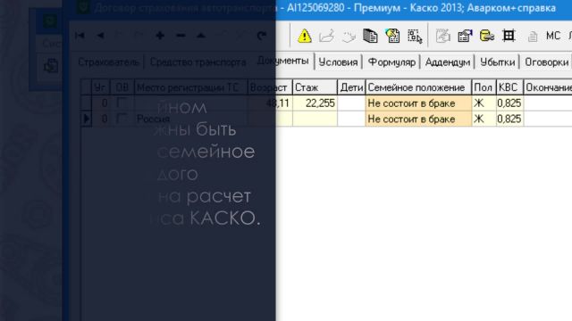This screenshot has height=321, width=572.
Task: Click the Уг column header
Action: (x=100, y=87)
